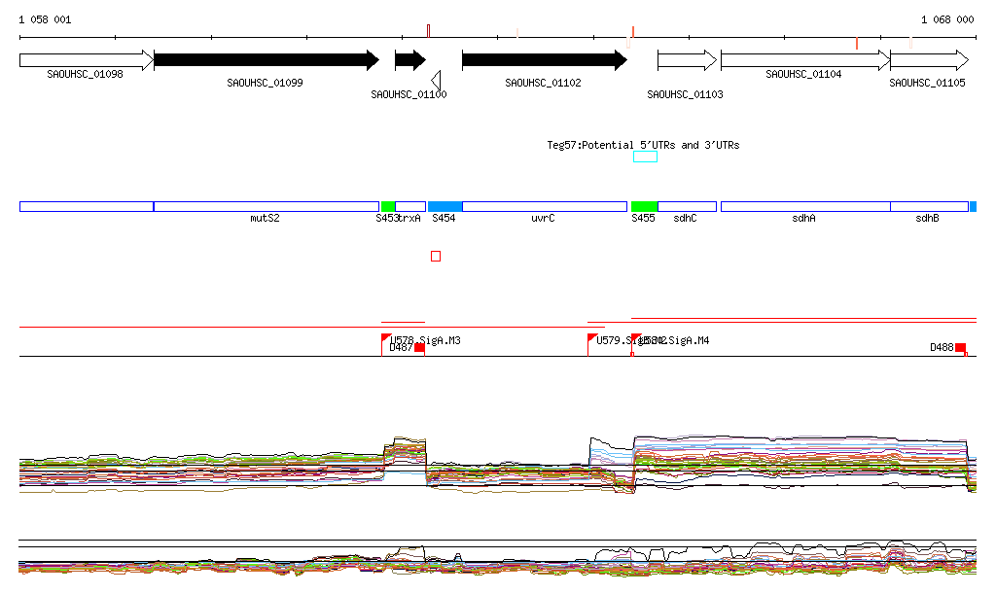Click the red tick mark above trxA on ruler

(x=429, y=30)
